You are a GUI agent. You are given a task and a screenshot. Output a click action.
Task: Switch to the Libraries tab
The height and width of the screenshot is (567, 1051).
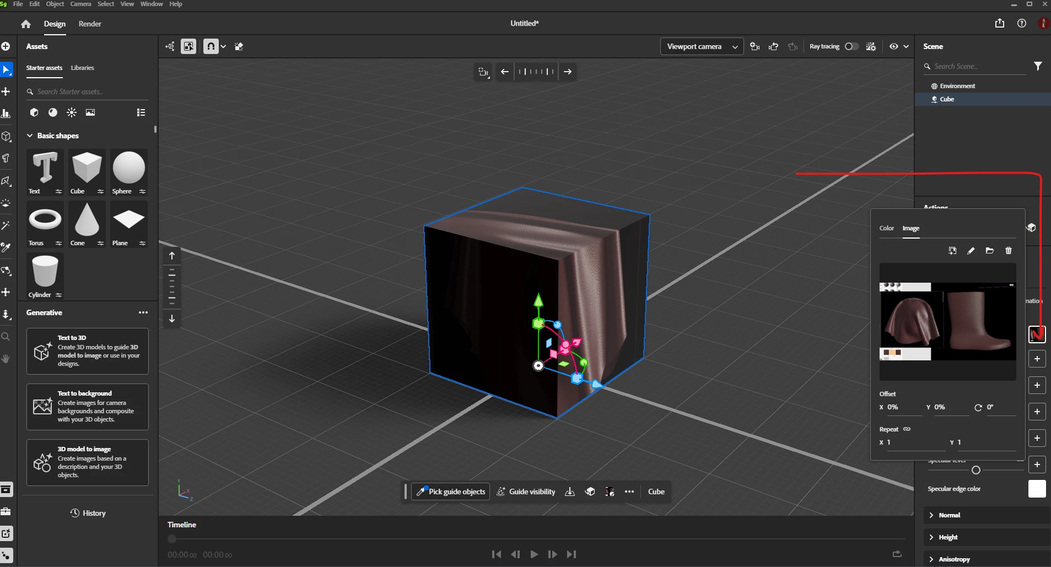(x=83, y=68)
